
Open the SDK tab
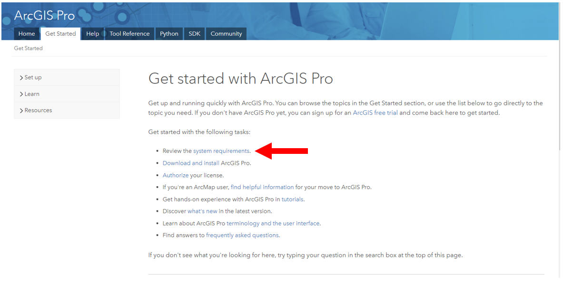pyautogui.click(x=195, y=34)
